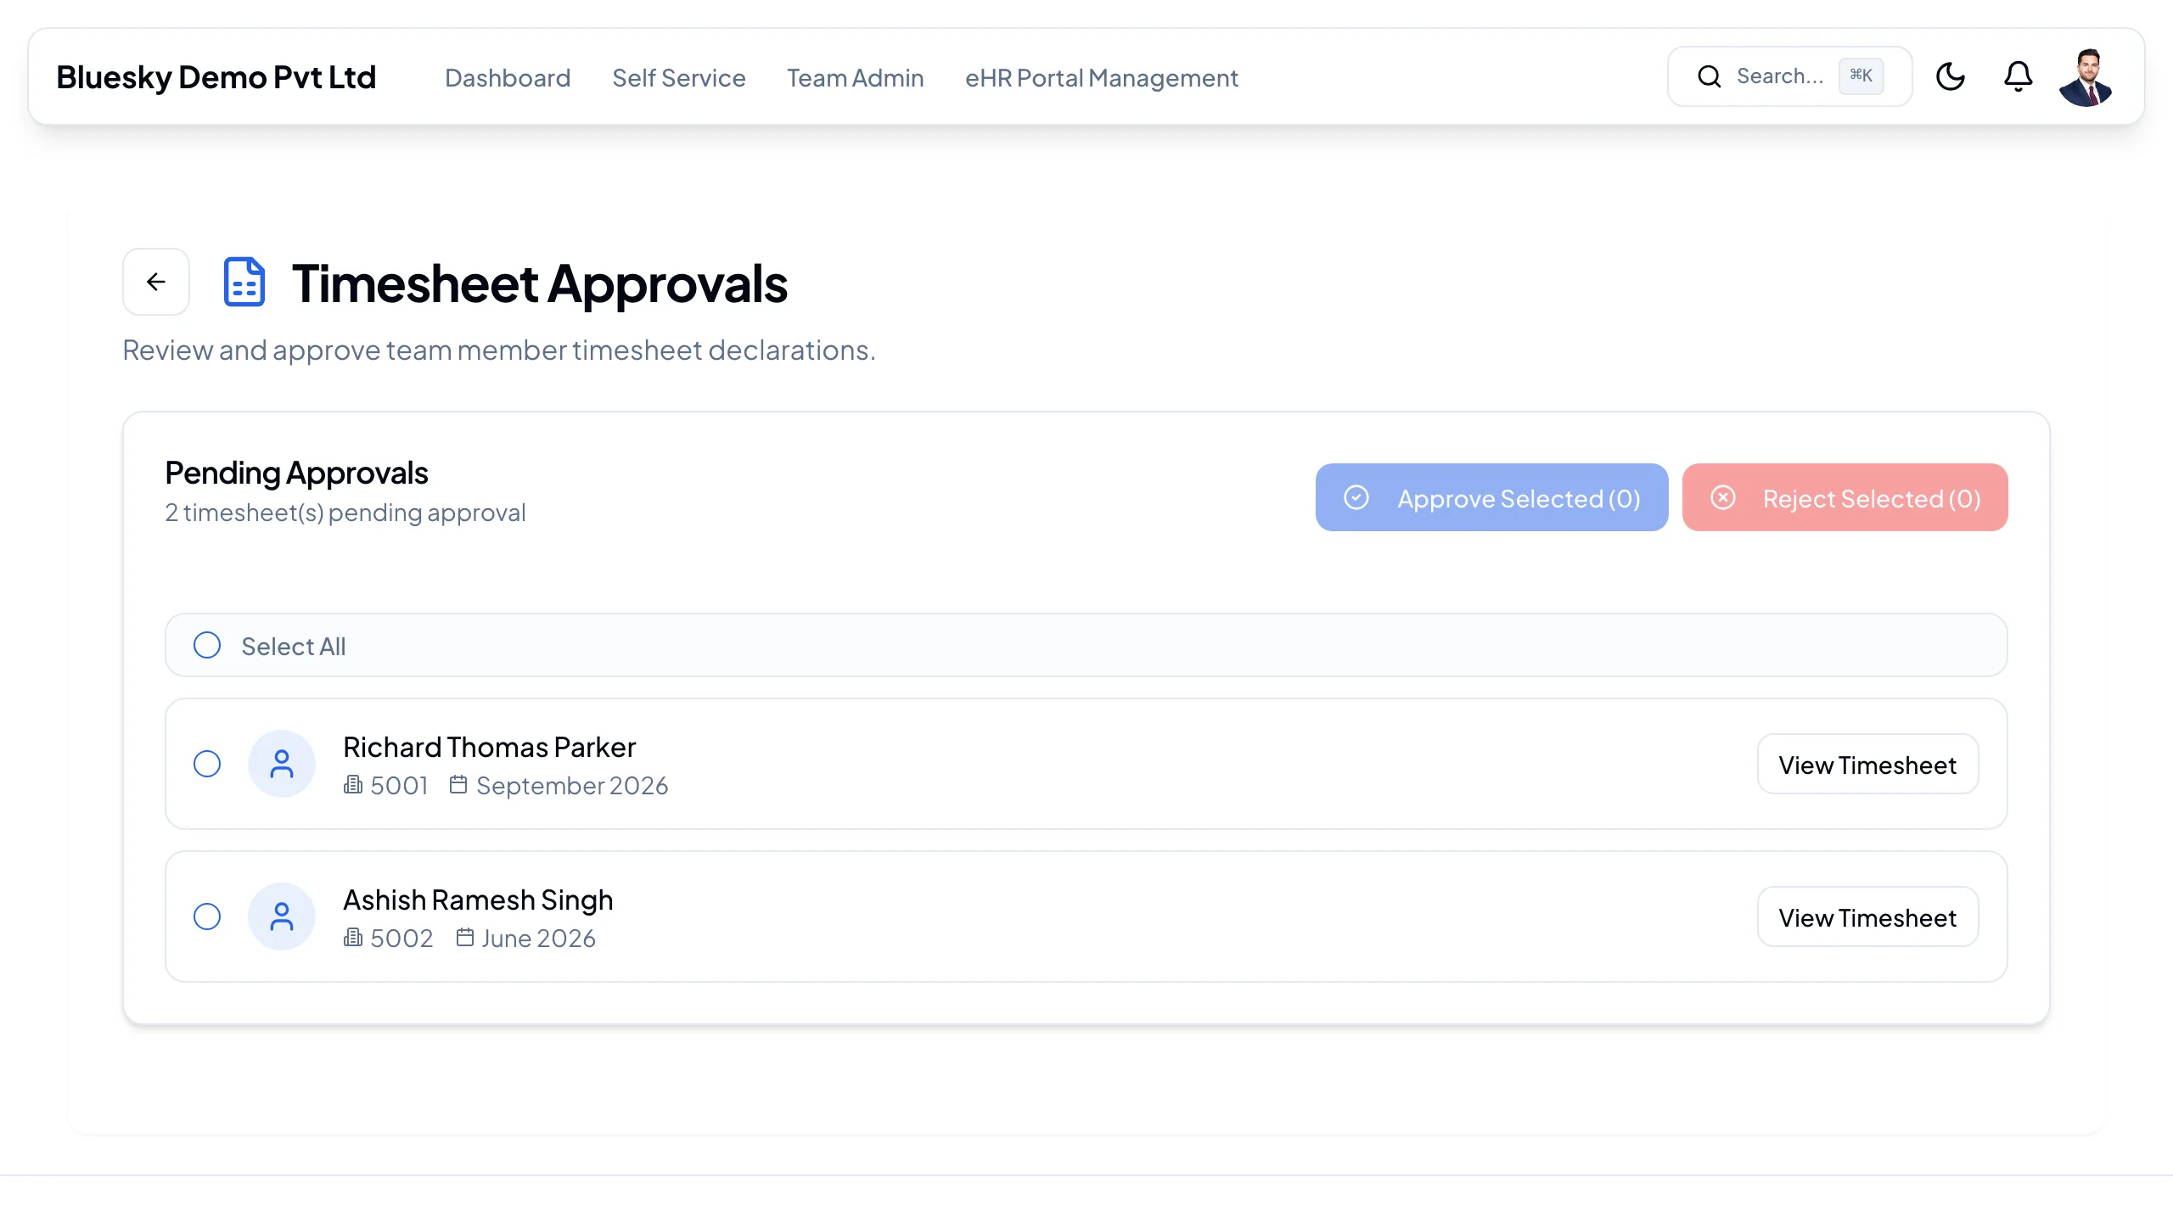Click calendar icon beside June 2026
2173x1222 pixels.
[465, 937]
